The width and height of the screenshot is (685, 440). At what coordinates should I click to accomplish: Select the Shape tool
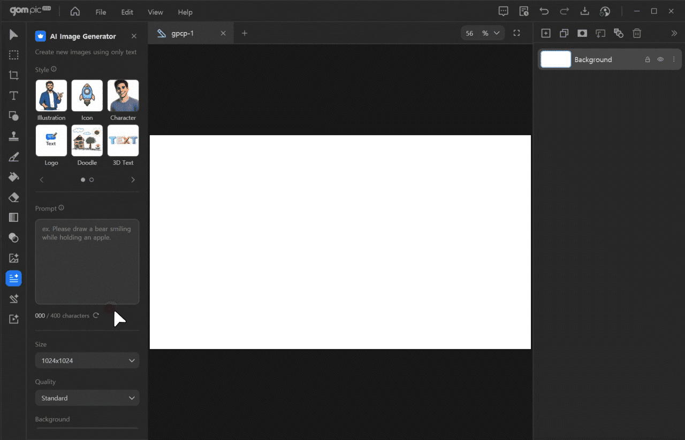[13, 116]
